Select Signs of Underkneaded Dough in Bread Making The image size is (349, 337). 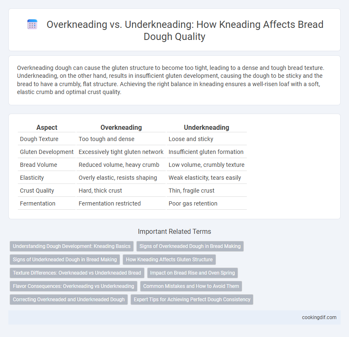point(65,260)
